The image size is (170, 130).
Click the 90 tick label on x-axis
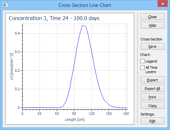point(74,114)
